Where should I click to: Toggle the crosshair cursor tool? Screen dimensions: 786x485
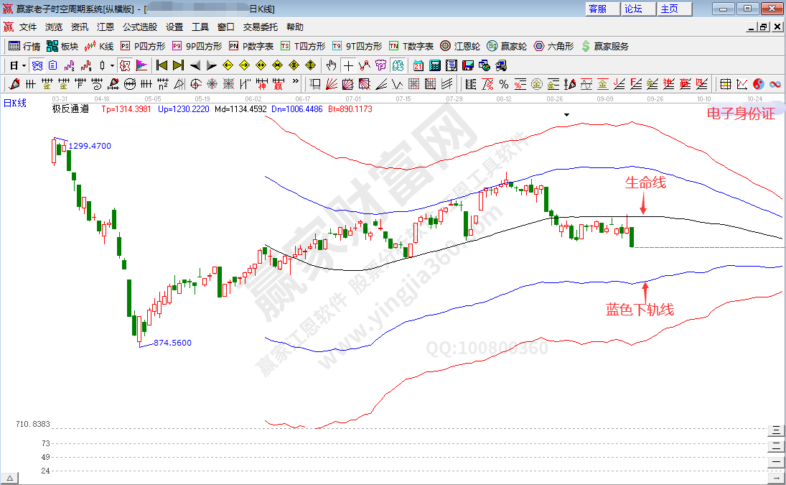pyautogui.click(x=348, y=65)
